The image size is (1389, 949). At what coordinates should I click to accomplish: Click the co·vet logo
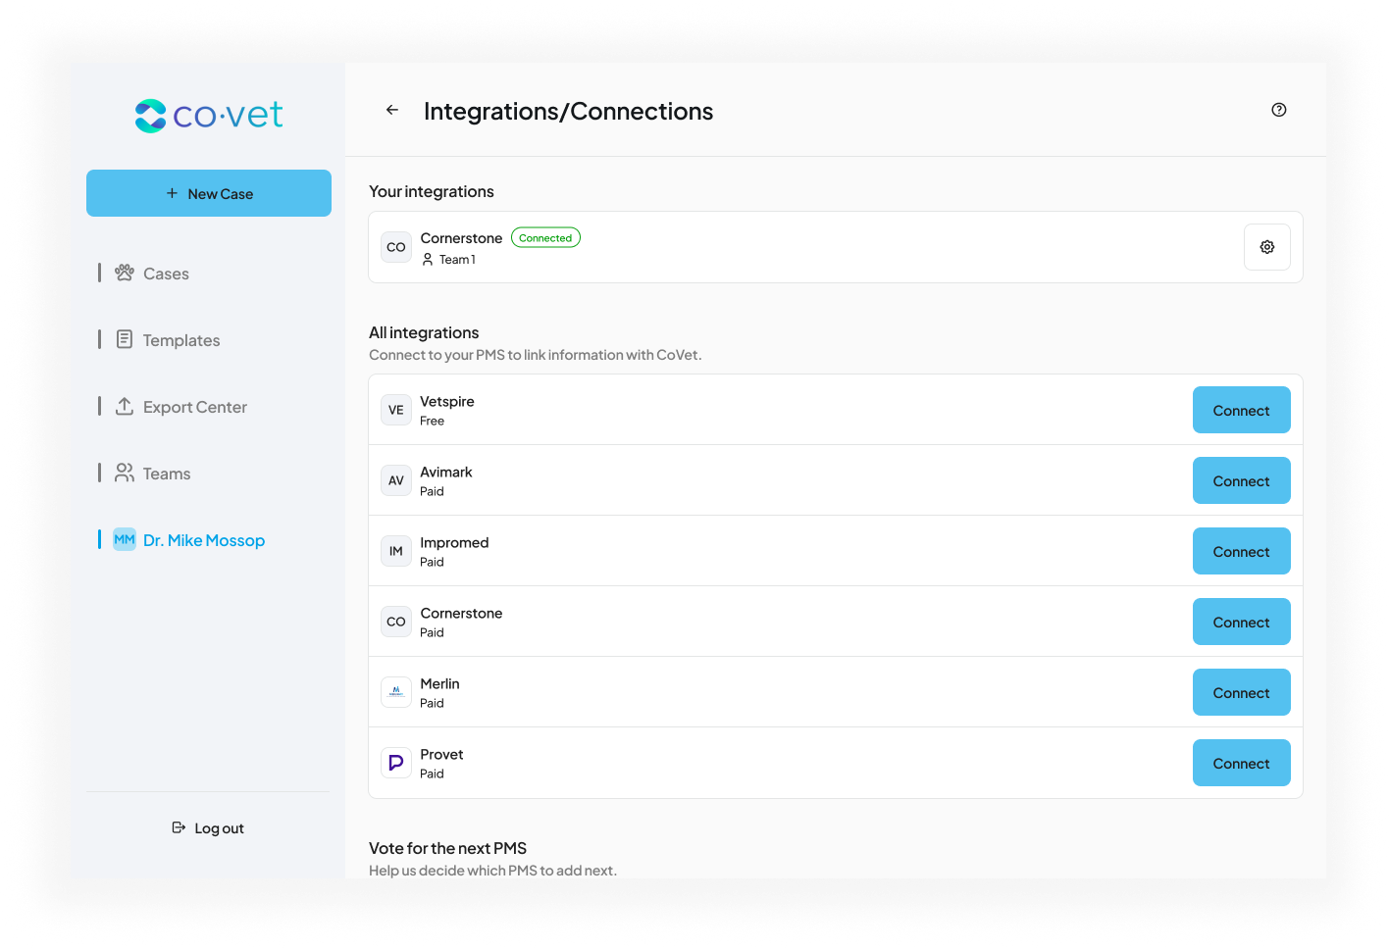(209, 115)
